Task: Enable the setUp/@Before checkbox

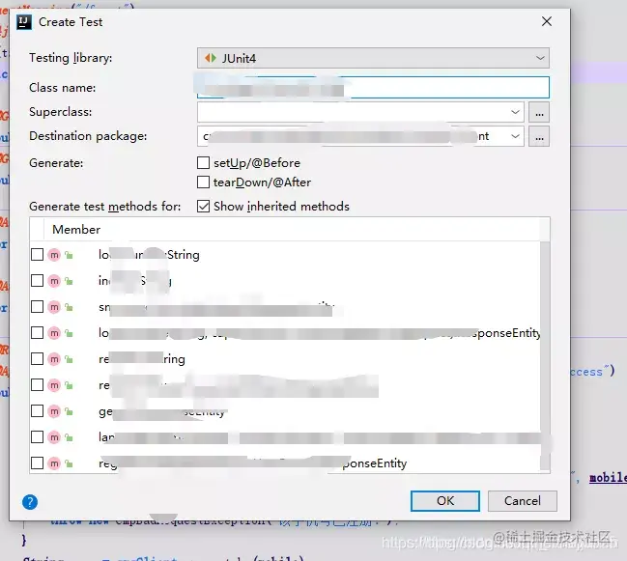Action: point(203,162)
